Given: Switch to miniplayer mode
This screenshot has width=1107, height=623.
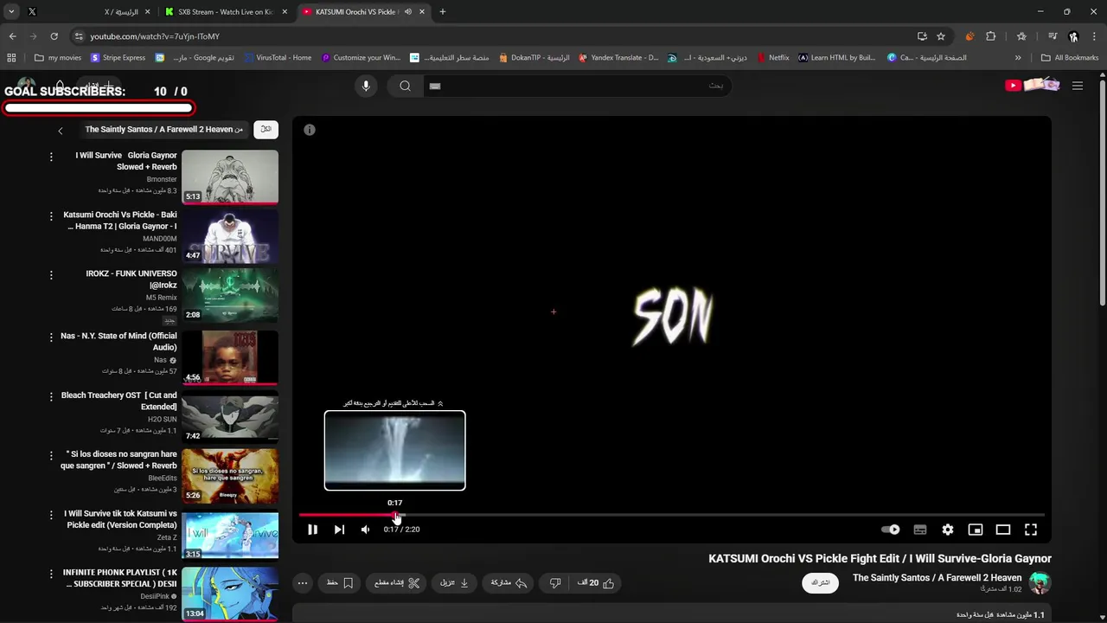Looking at the screenshot, I should coord(976,530).
